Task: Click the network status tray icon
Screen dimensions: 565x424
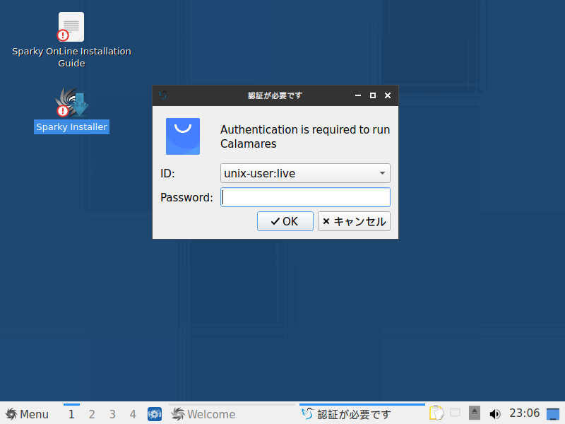Action: tap(456, 413)
